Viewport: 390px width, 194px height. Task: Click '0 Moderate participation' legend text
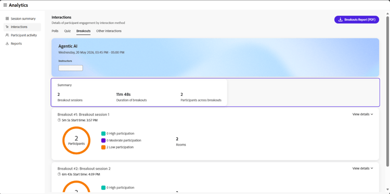[124, 140]
